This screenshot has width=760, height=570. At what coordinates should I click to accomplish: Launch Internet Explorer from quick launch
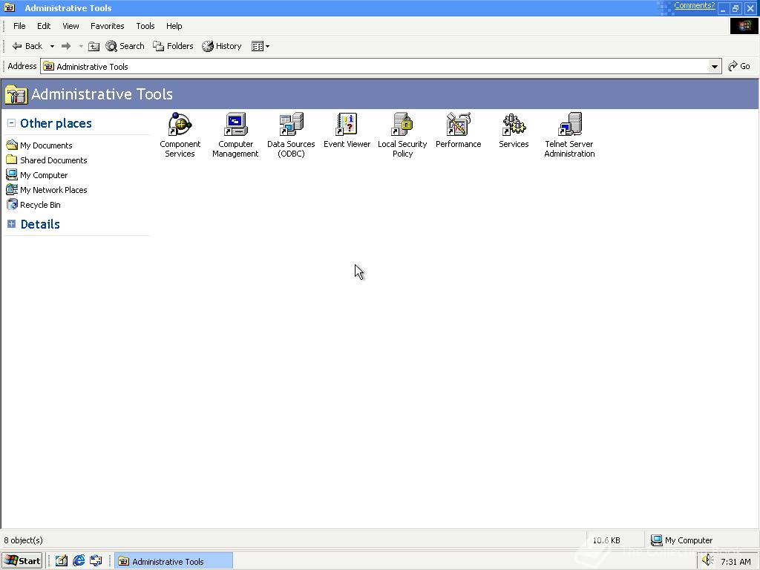pos(79,561)
